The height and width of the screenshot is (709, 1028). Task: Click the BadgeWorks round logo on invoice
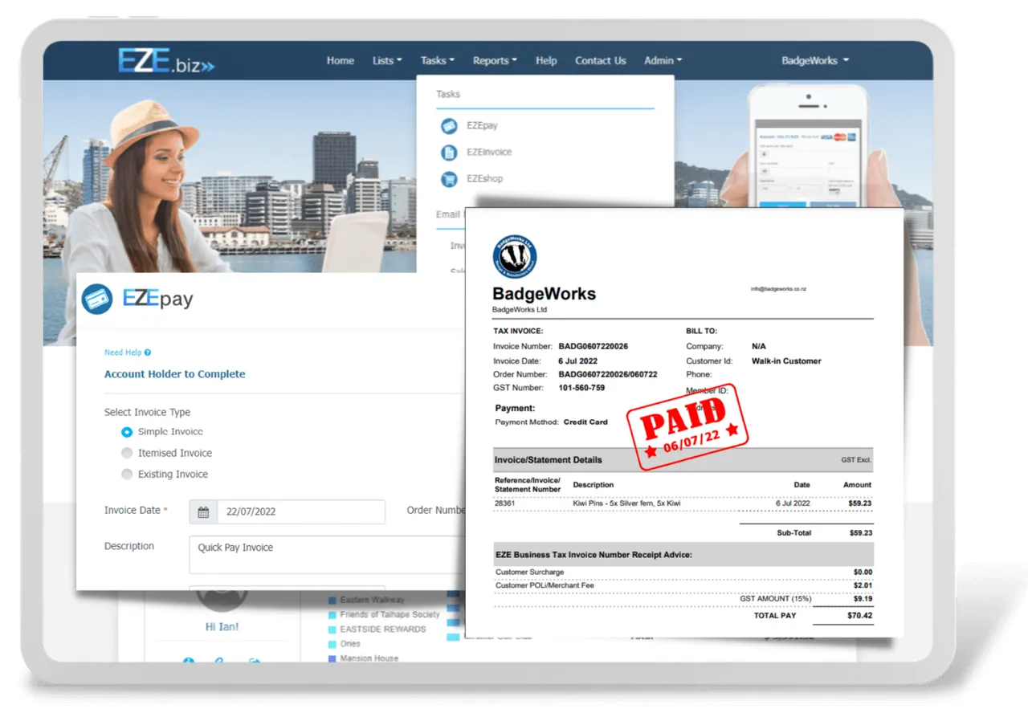(x=515, y=257)
